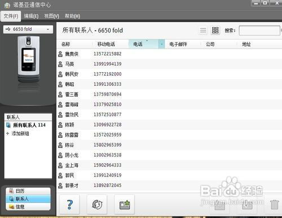Sort by 移动电话 column header
The image size is (282, 218).
pyautogui.click(x=106, y=44)
